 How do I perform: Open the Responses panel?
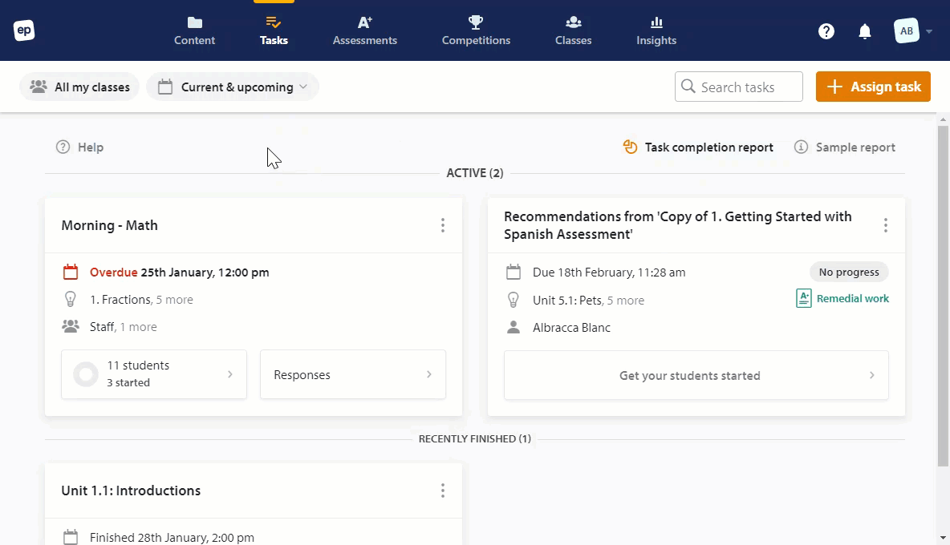click(352, 374)
